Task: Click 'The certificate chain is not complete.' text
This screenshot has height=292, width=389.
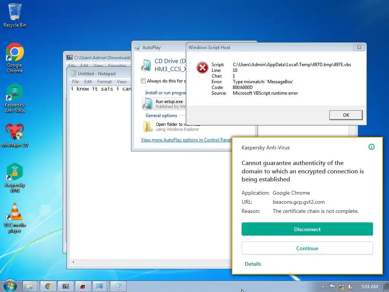Action: click(x=316, y=211)
